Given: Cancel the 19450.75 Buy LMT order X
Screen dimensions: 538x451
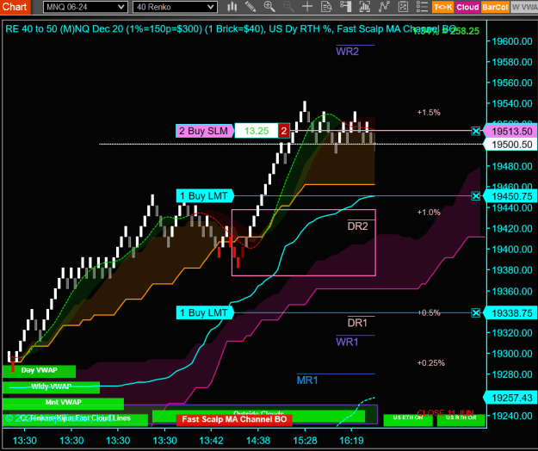Looking at the screenshot, I should pyautogui.click(x=475, y=196).
